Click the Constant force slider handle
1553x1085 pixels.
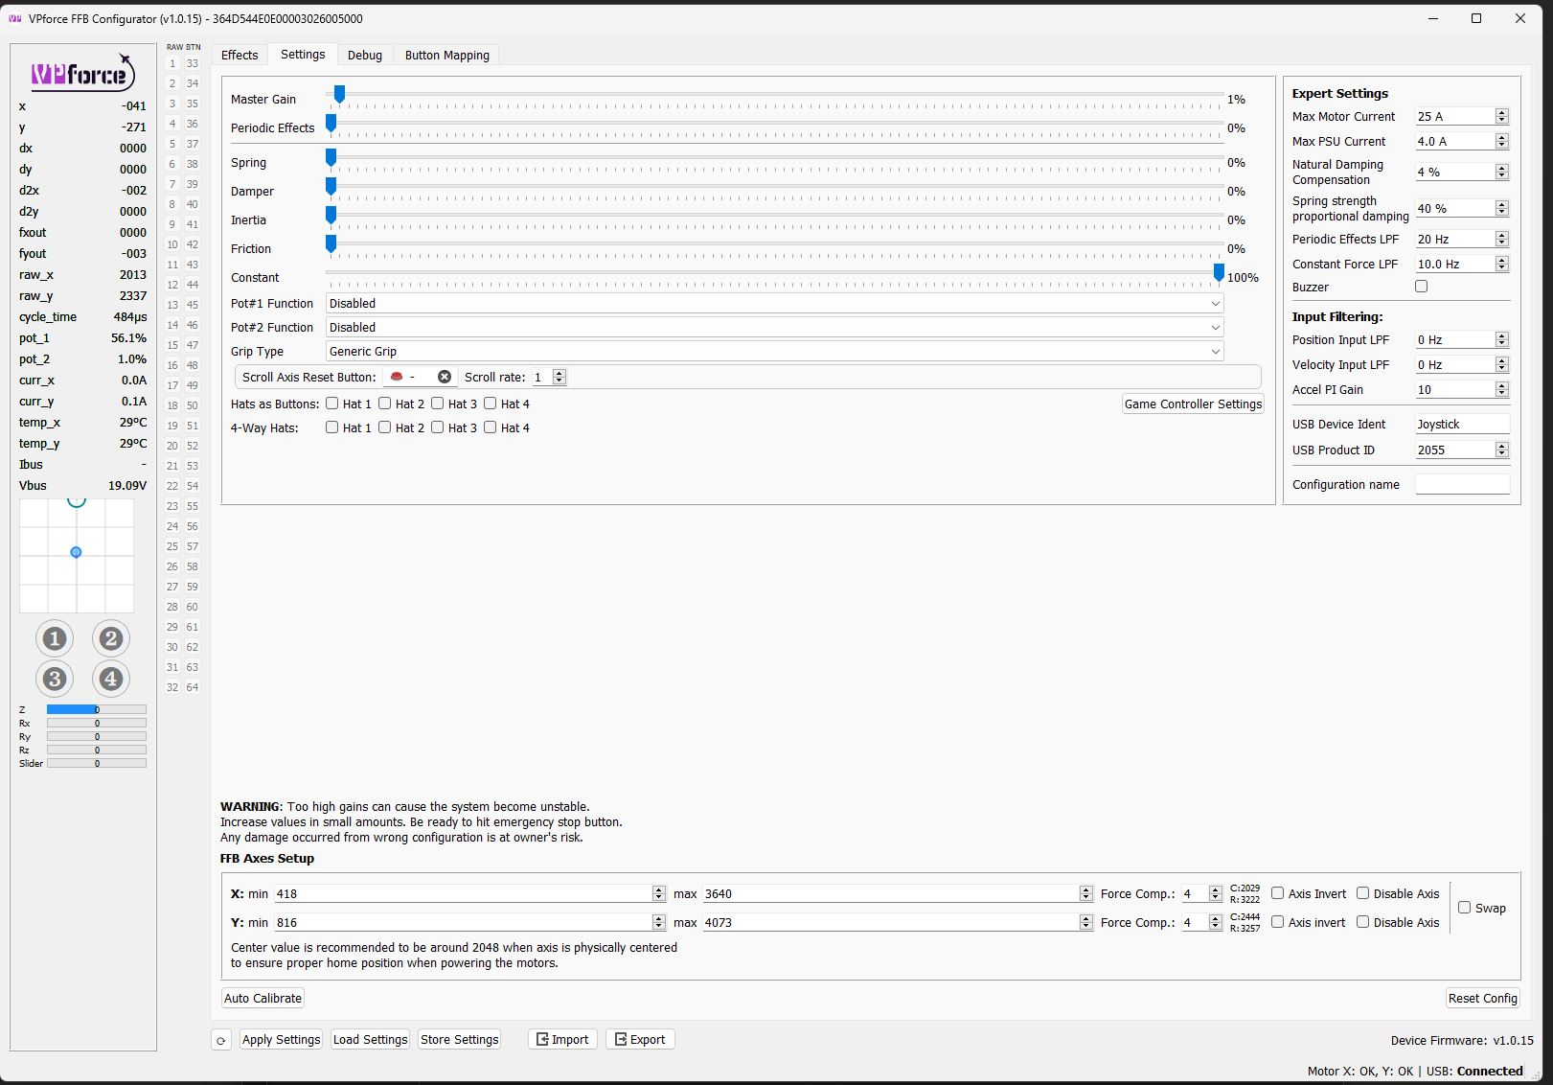pyautogui.click(x=1219, y=273)
